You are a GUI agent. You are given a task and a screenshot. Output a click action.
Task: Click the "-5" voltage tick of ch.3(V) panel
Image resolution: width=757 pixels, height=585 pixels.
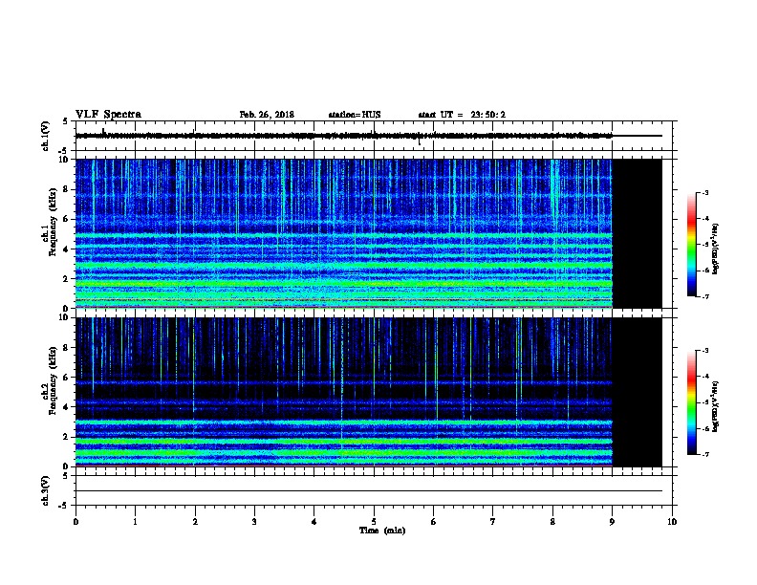pyautogui.click(x=64, y=506)
